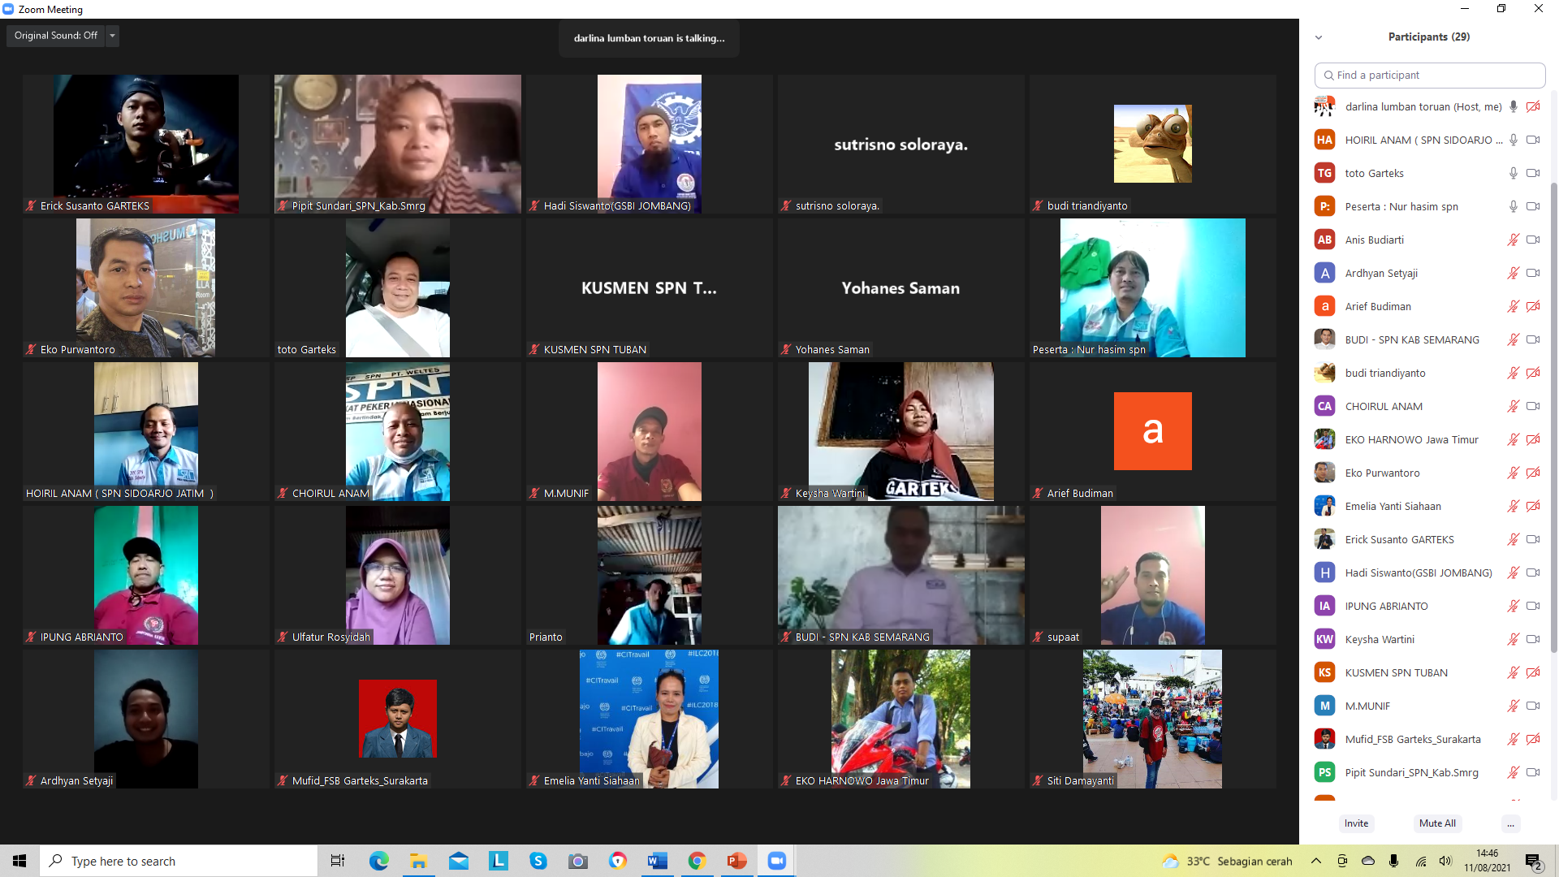Open Zoom from the Windows taskbar

(776, 861)
